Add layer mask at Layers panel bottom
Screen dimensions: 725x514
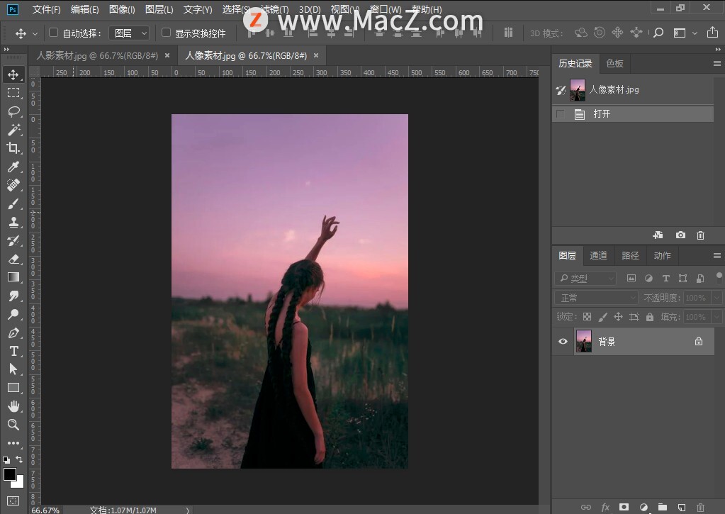(x=624, y=507)
